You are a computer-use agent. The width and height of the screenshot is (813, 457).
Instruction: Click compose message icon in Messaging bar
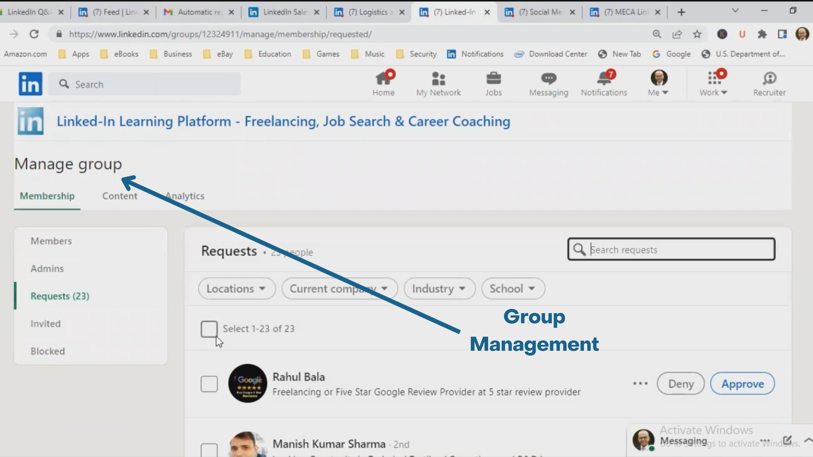pos(787,440)
